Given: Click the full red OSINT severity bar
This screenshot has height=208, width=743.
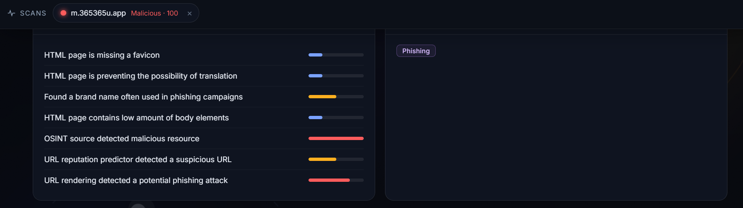Looking at the screenshot, I should [336, 138].
